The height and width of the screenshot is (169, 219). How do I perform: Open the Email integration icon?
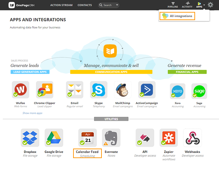click(x=74, y=90)
